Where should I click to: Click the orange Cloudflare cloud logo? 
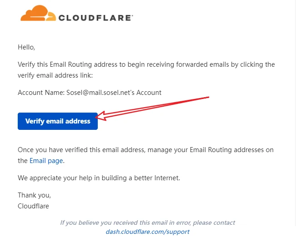point(38,13)
